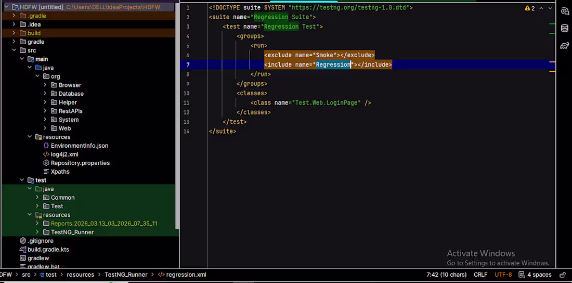Click the regression.xml breadcrumb item
572x283 pixels.
[x=186, y=275]
